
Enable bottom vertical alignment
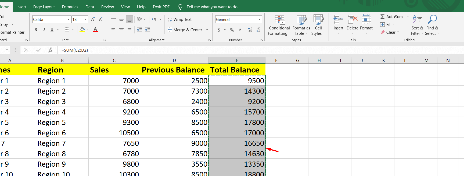coord(130,19)
